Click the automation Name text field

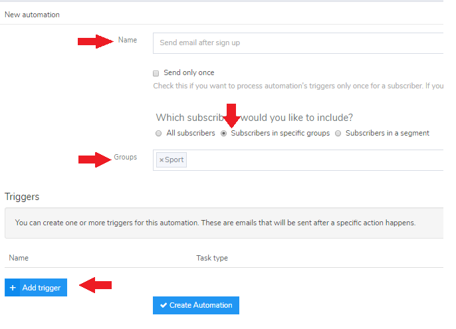[299, 43]
